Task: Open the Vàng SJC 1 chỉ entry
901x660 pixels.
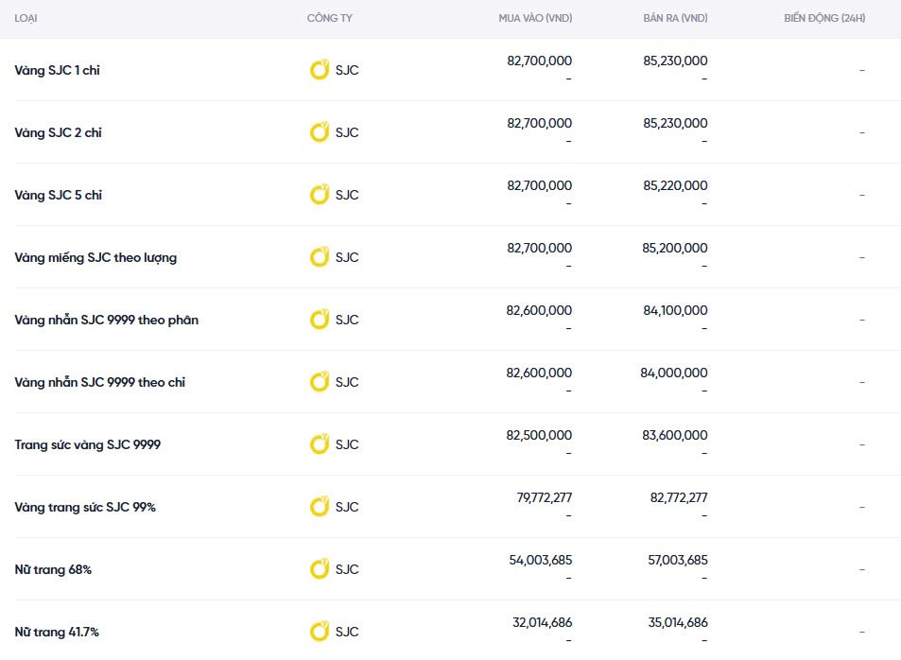Action: pos(57,70)
